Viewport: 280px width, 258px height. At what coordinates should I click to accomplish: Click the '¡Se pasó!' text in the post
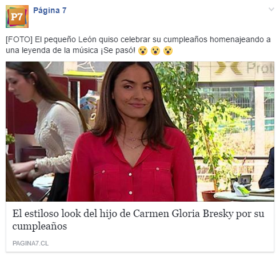118,51
